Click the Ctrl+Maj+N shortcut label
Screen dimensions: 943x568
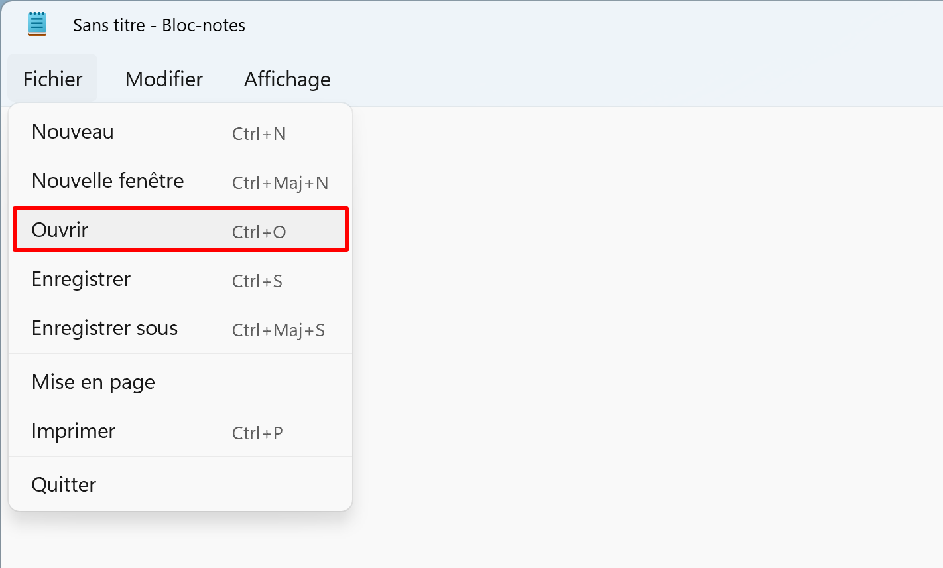(280, 183)
